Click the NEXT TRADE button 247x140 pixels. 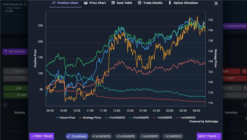pos(209,136)
